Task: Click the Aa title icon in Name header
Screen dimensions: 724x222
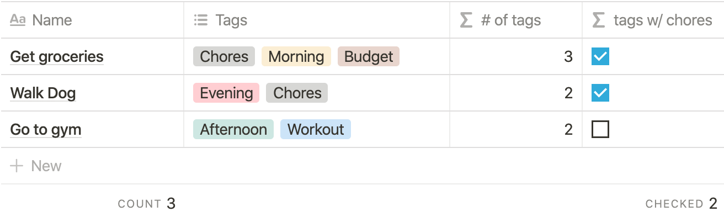Action: (x=18, y=20)
